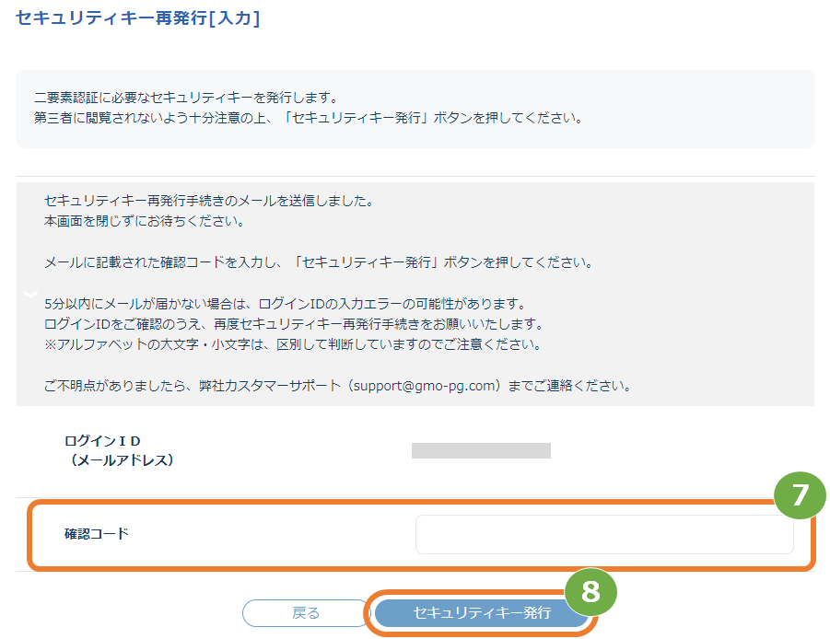
Task: Select the support@gmo-pg.com email address text
Action: 425,386
